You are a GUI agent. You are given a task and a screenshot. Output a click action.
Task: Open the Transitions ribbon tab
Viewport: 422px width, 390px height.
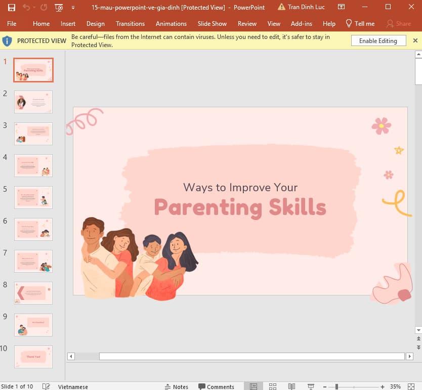(x=130, y=23)
